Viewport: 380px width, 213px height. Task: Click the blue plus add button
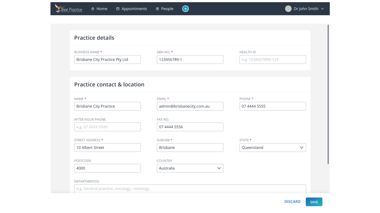(185, 9)
